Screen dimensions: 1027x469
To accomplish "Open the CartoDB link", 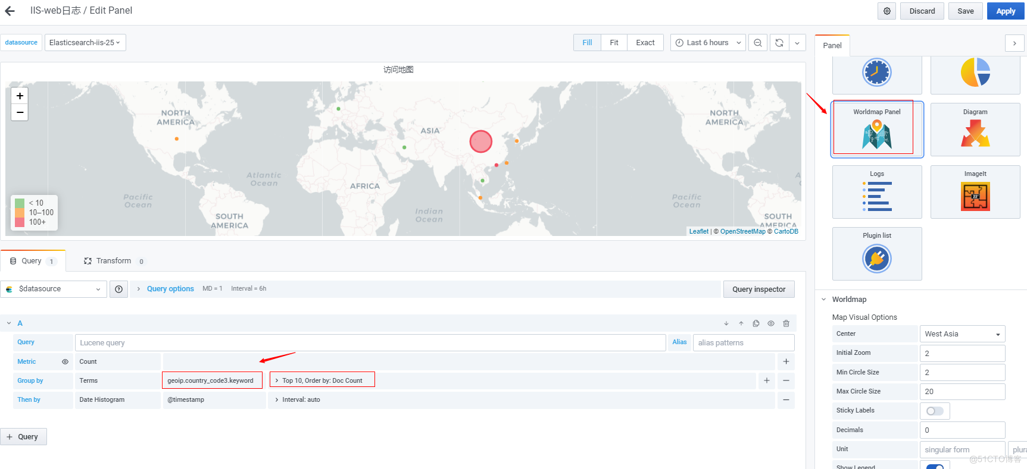I will coord(786,232).
